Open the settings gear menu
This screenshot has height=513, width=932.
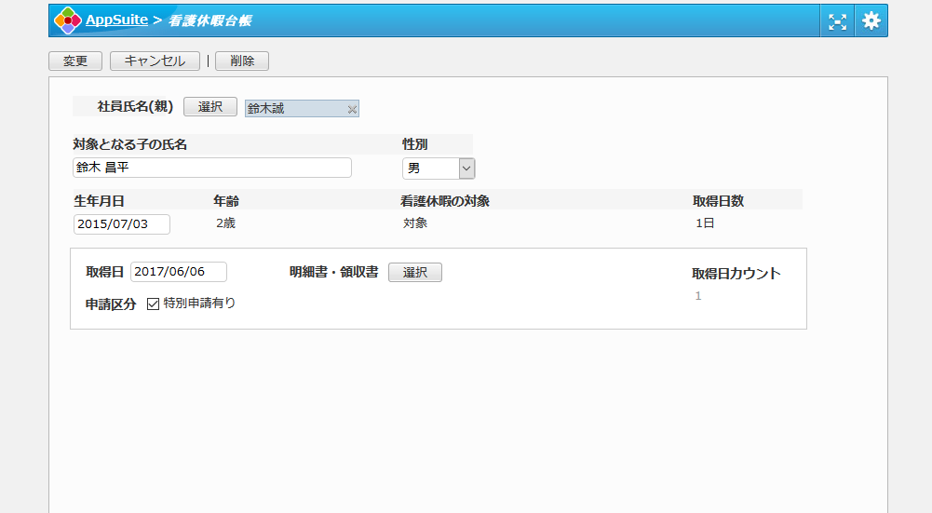coord(871,20)
